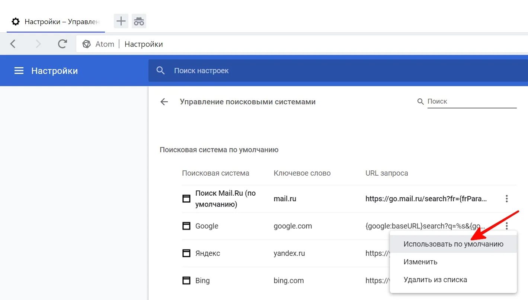
Task: Choose Использовать по умолчанию menu item
Action: point(453,244)
